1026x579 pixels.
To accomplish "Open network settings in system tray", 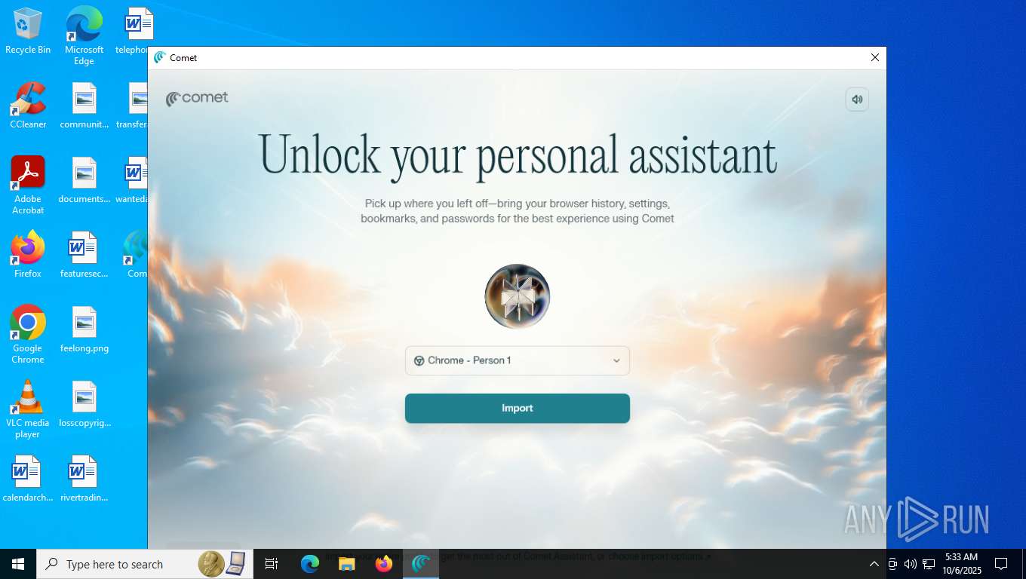I will (x=929, y=564).
